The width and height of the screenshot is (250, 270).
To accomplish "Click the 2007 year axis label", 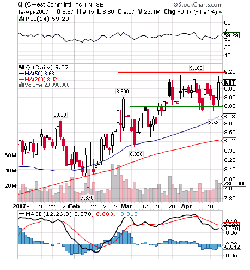I will (x=20, y=207).
